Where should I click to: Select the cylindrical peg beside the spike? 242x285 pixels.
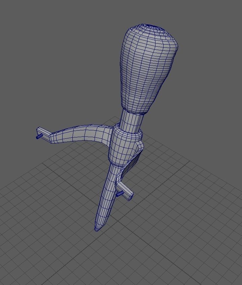[125, 191]
